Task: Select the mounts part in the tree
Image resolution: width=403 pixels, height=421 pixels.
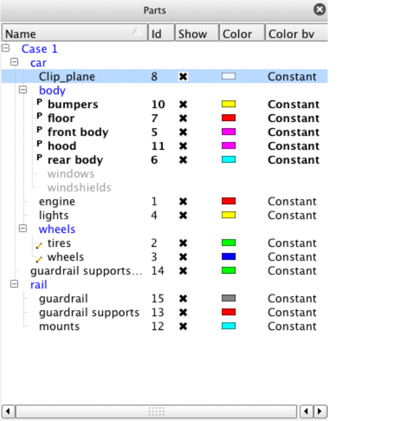Action: click(59, 327)
